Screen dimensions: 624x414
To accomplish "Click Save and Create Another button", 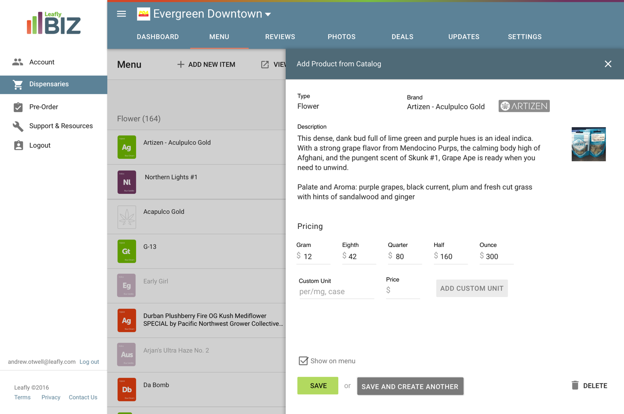I will pos(410,386).
